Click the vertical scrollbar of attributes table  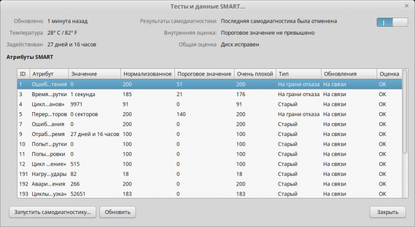(x=405, y=134)
